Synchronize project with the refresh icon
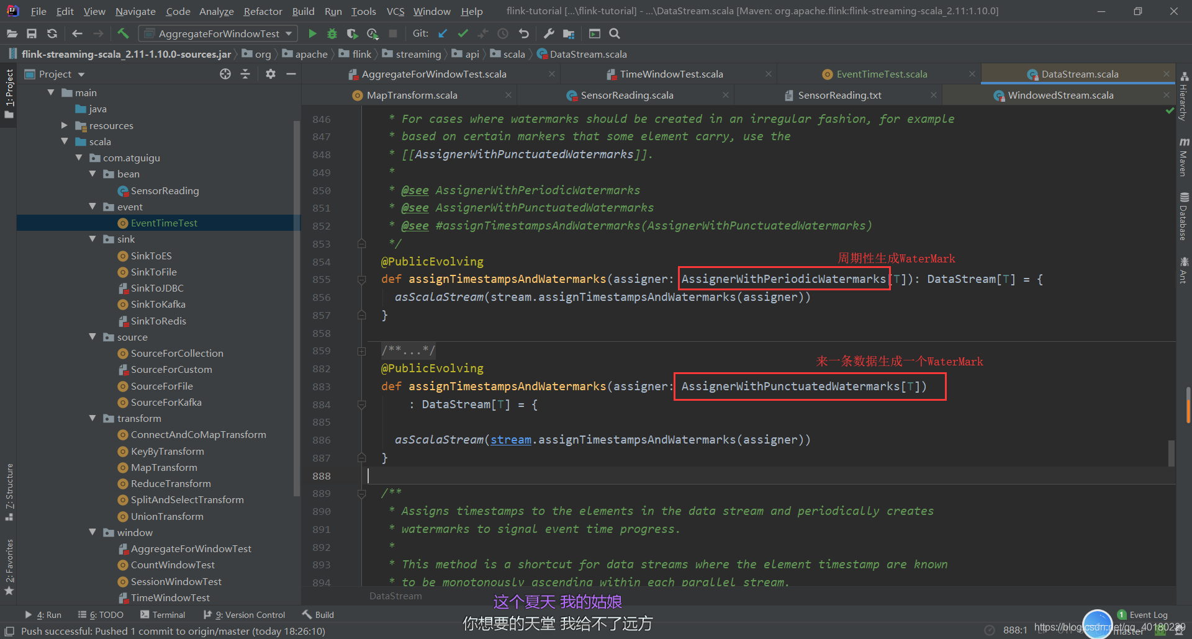 coord(52,34)
